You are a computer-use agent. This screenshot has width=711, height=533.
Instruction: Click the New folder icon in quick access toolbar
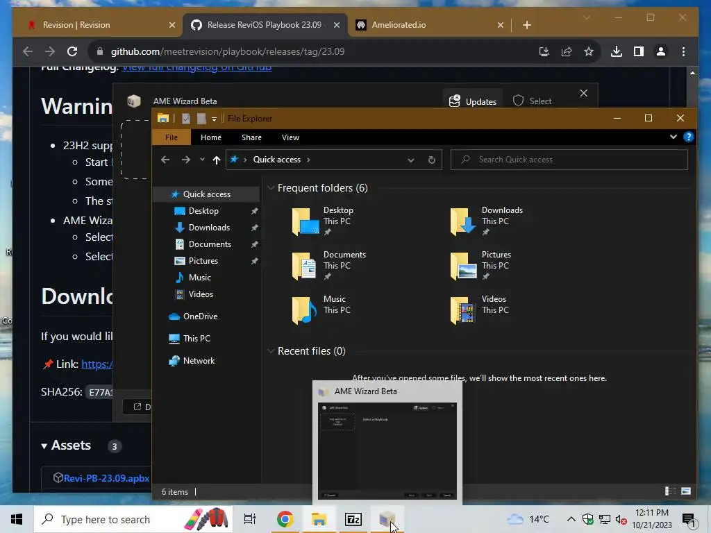(201, 119)
